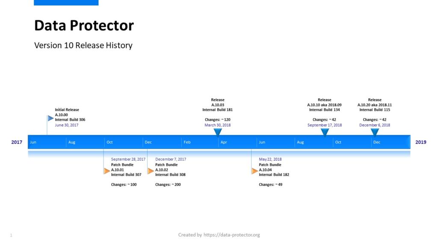438x246 pixels.
Task: Click the Version 10 Release History subtitle
Action: pyautogui.click(x=83, y=45)
